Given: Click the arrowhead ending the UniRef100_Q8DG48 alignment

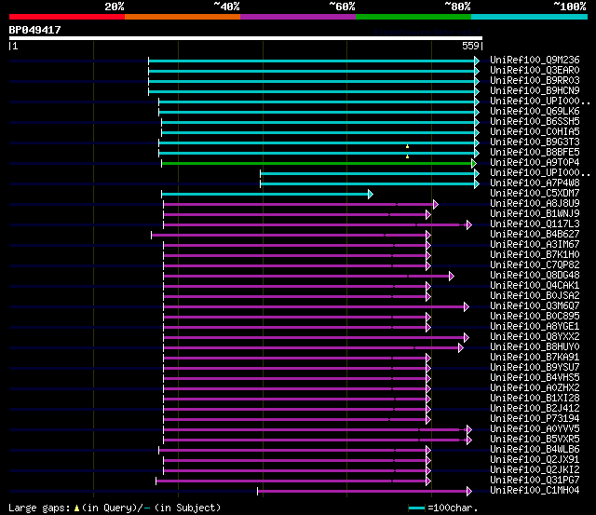Looking at the screenshot, I should [451, 277].
